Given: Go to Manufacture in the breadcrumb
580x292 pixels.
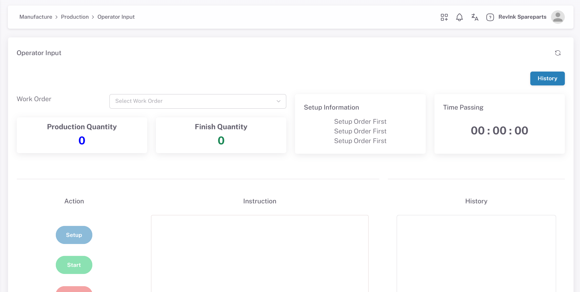Looking at the screenshot, I should (36, 17).
